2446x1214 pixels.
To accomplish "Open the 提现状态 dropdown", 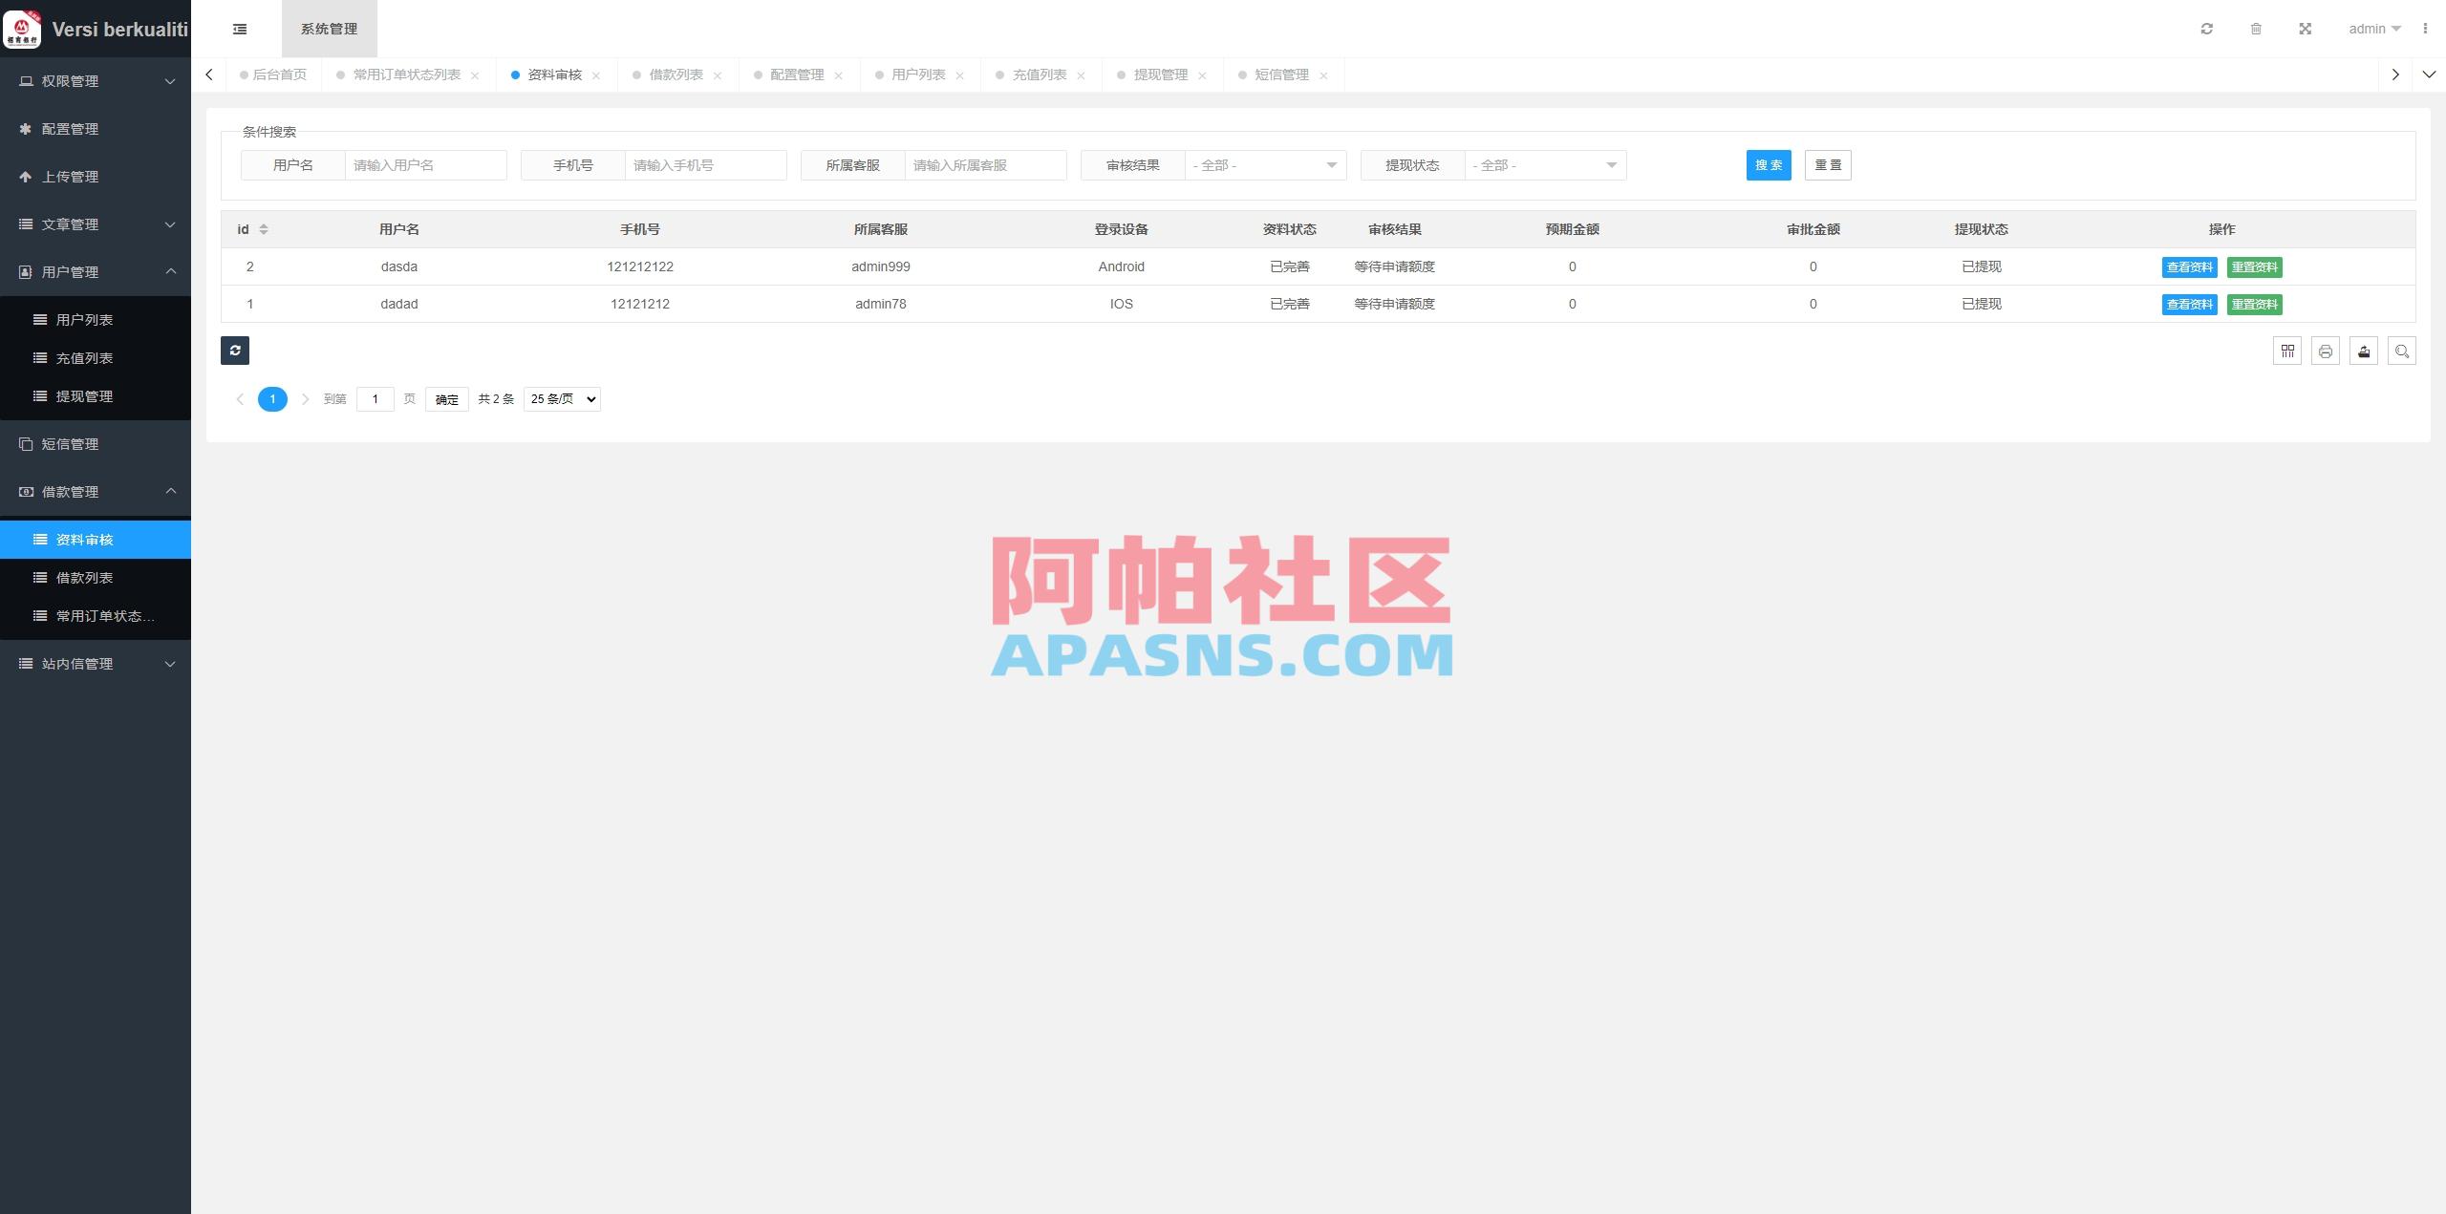I will point(1544,164).
